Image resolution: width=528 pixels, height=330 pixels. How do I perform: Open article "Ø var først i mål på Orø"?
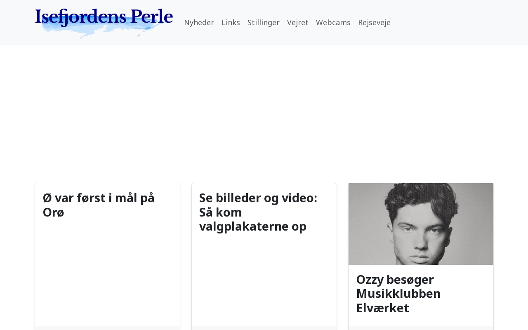click(99, 205)
